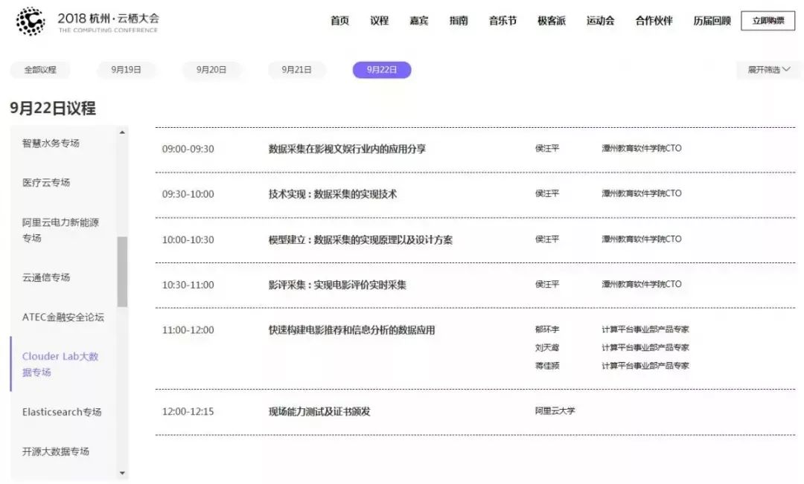
Task: Click the sidebar scroll down arrow
Action: coord(122,473)
